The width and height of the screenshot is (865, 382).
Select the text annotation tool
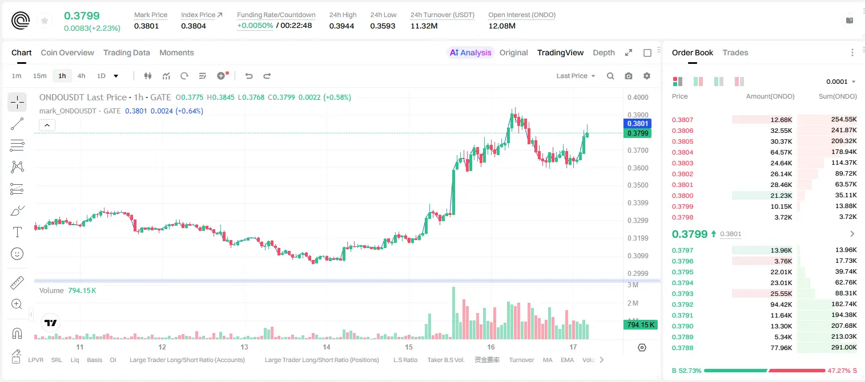[17, 232]
